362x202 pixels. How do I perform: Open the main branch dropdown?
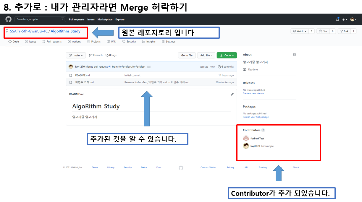(76, 55)
